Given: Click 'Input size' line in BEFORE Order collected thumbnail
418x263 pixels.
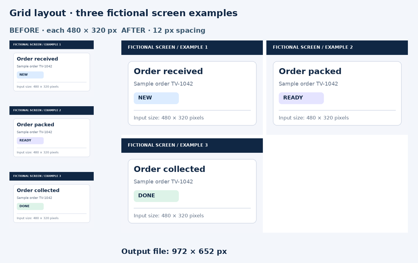Looking at the screenshot, I should click(x=38, y=218).
